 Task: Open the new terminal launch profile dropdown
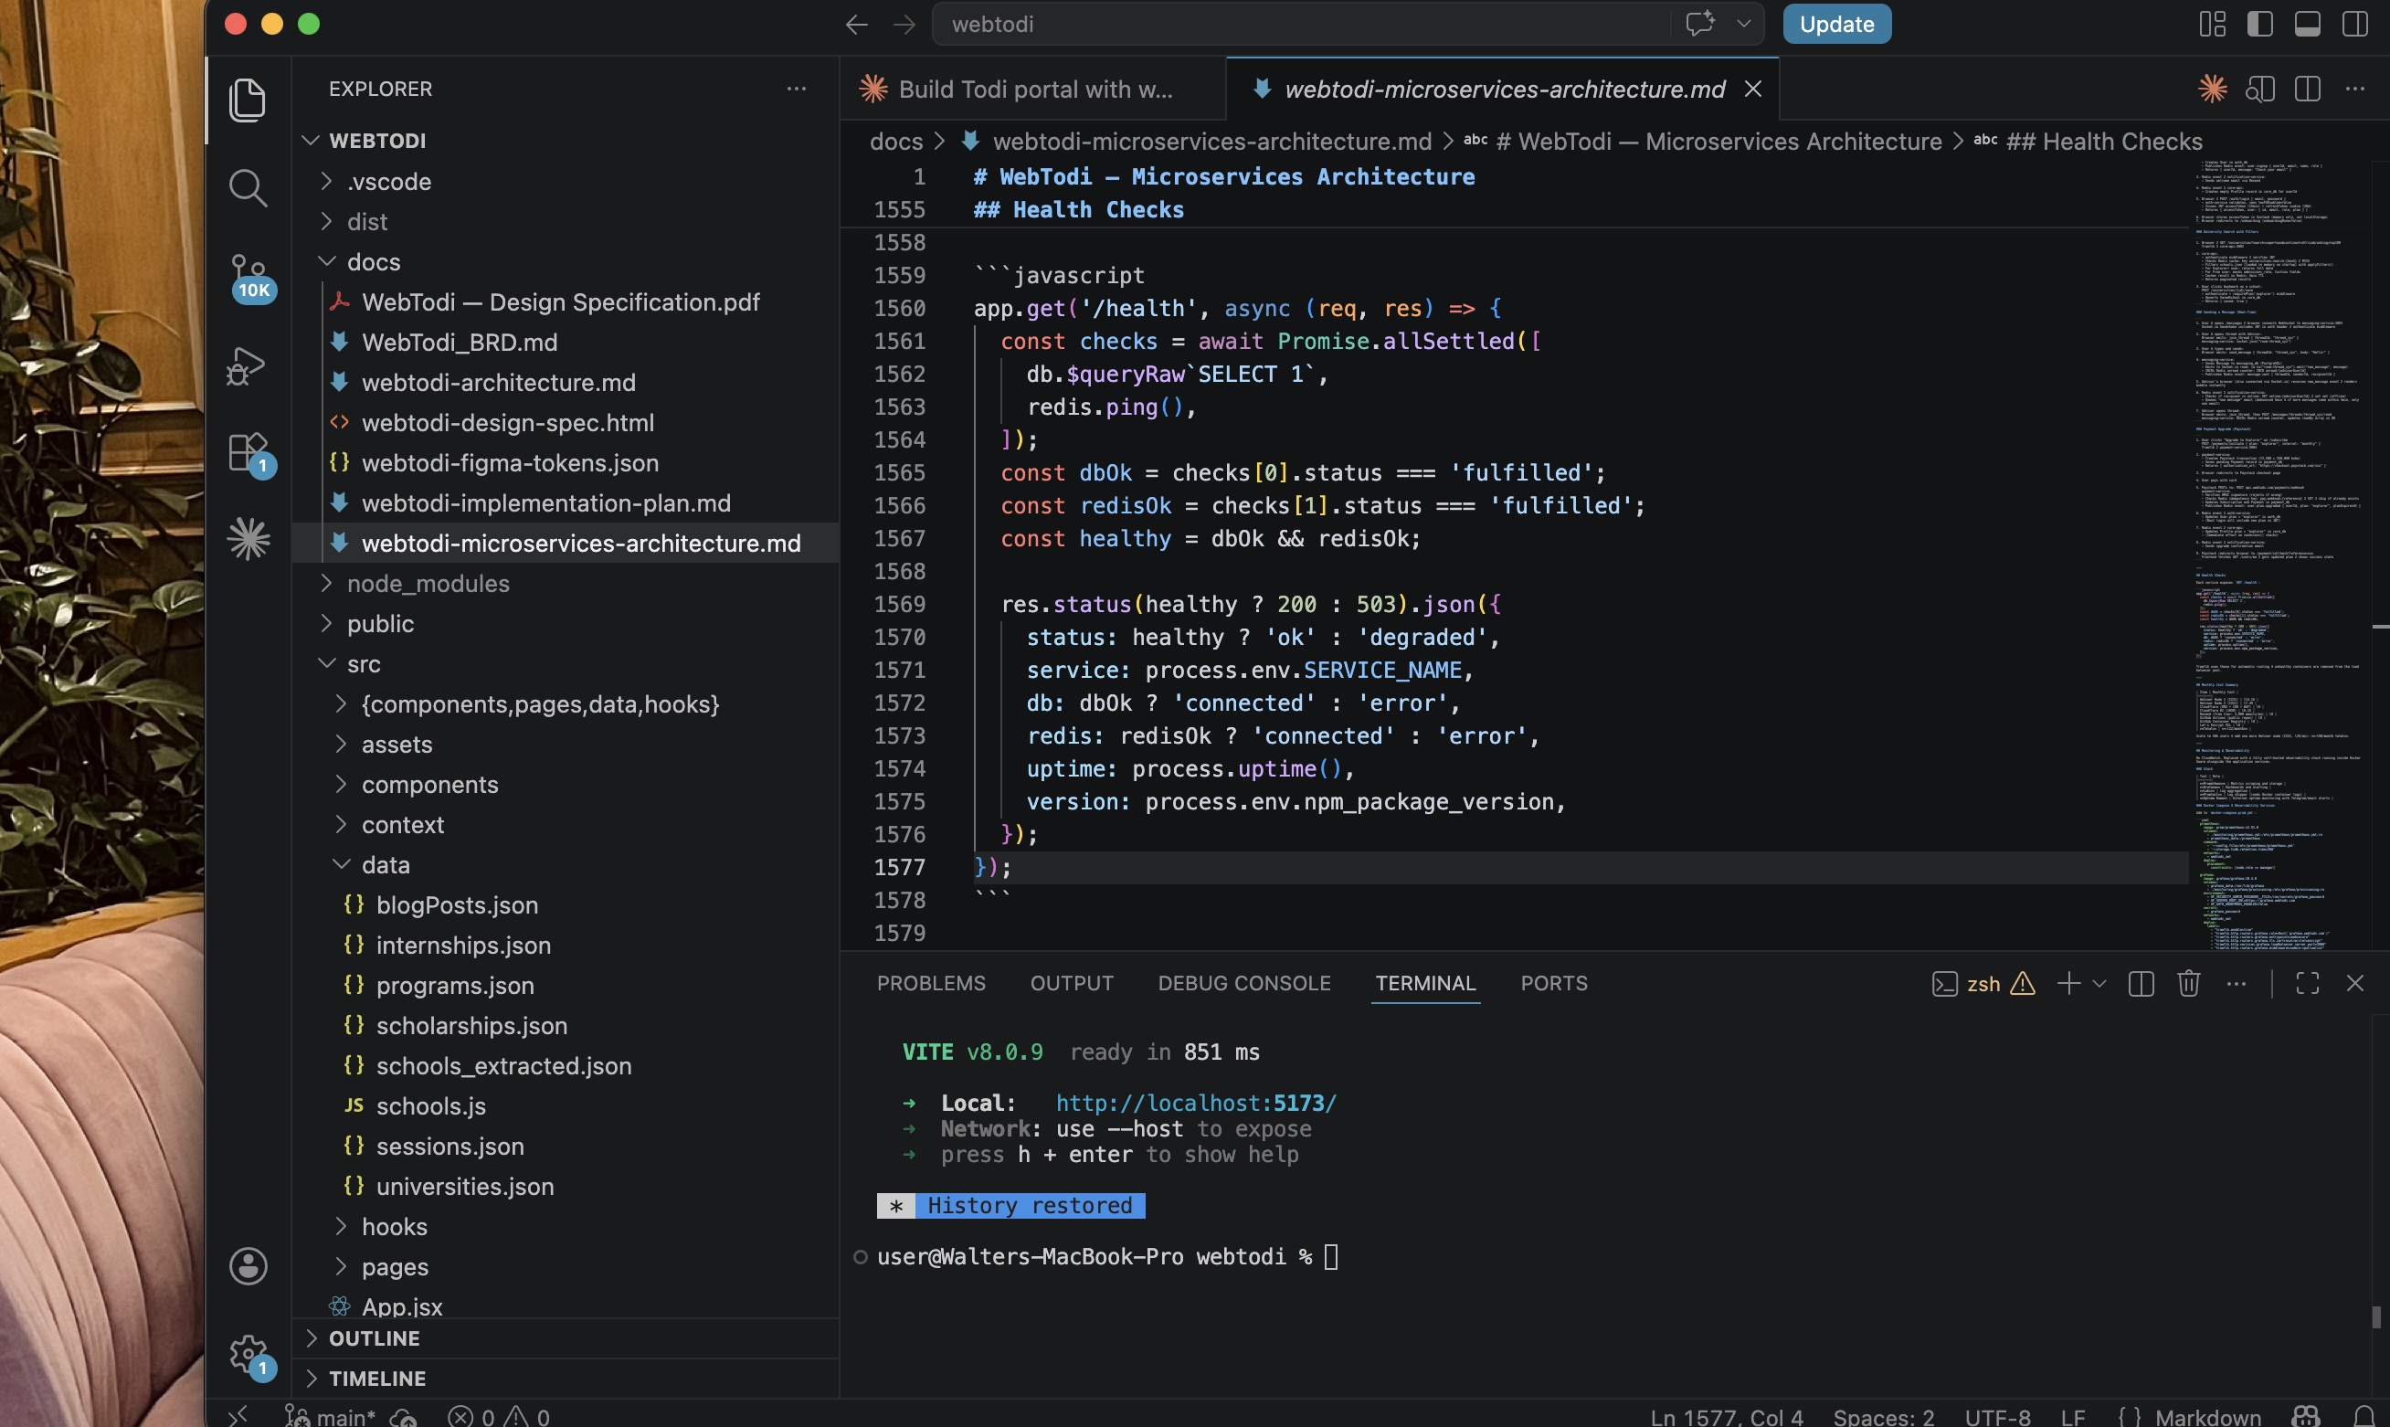pyautogui.click(x=2099, y=983)
